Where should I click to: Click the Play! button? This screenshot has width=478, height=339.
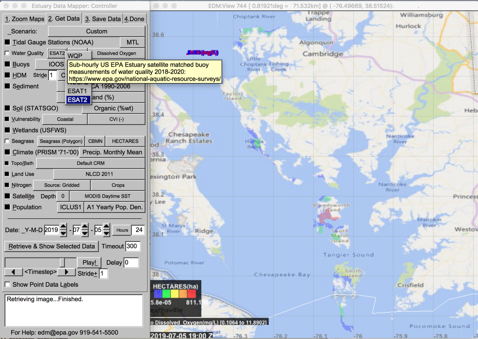pos(89,262)
